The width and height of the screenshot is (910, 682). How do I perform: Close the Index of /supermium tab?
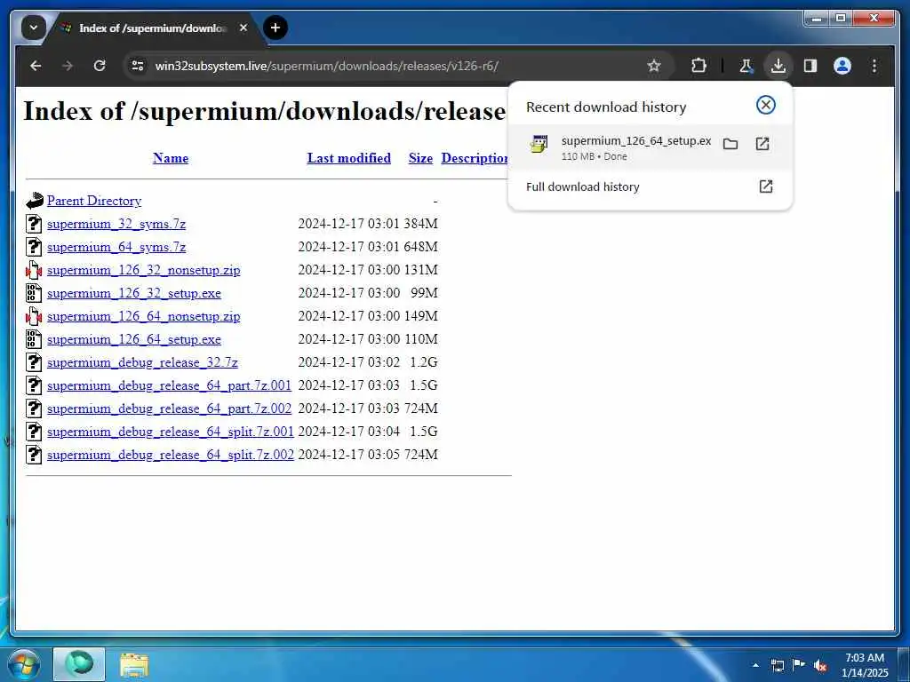tap(243, 28)
